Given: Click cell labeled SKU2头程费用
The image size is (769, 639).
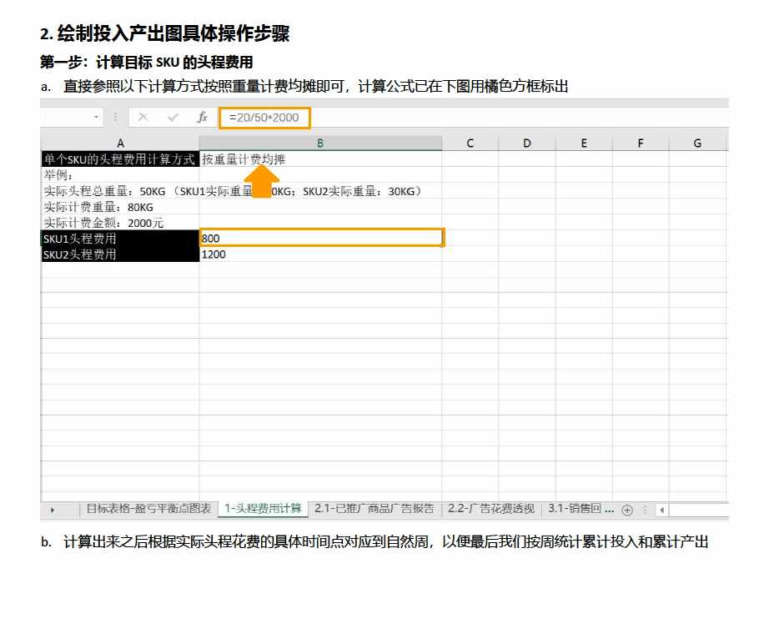Looking at the screenshot, I should [120, 254].
